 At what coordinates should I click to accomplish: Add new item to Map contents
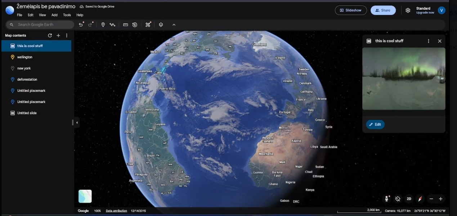pyautogui.click(x=58, y=35)
